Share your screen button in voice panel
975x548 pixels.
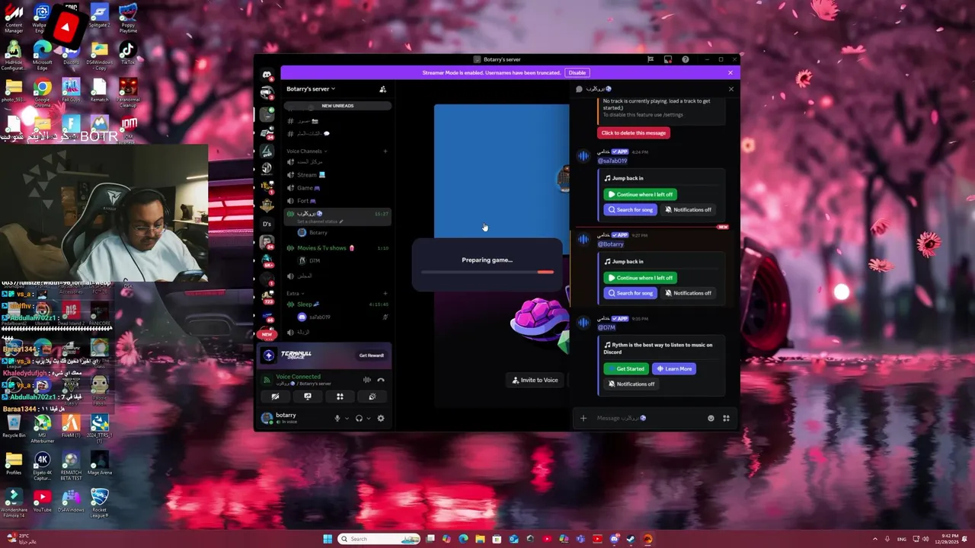click(308, 397)
